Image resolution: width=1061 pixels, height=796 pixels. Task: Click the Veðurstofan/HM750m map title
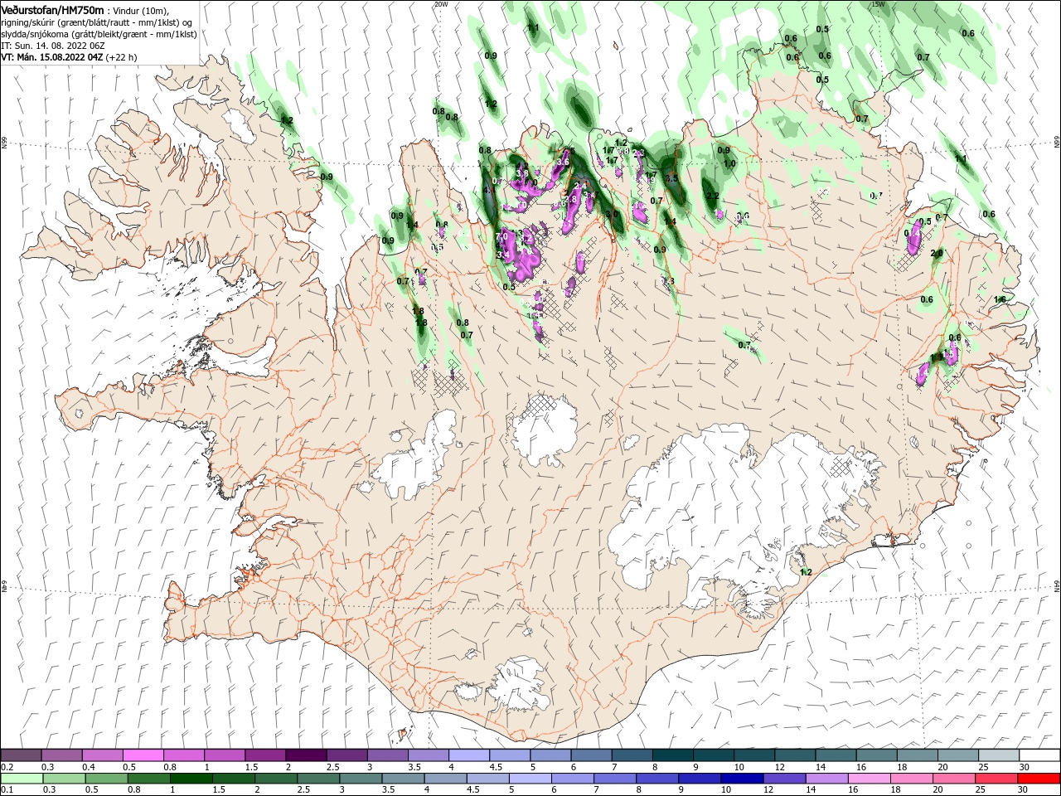(52, 10)
